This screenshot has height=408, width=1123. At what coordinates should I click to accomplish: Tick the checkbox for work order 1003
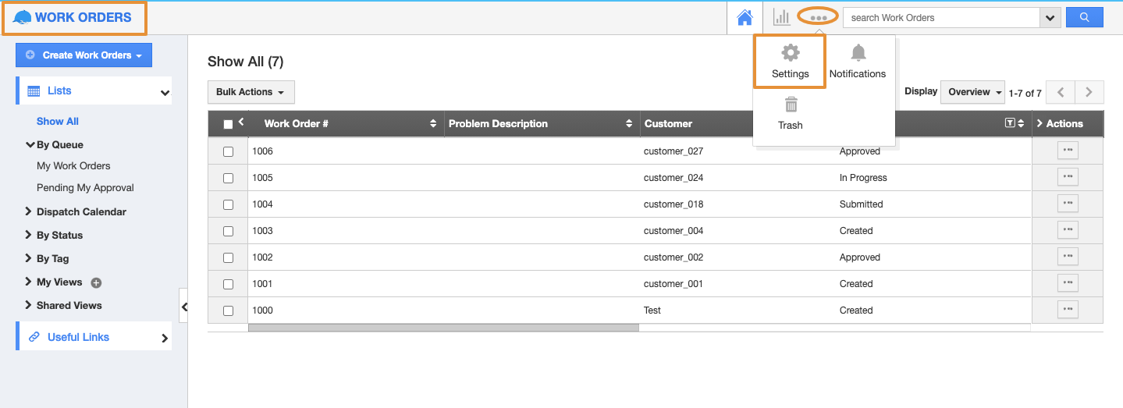tap(228, 231)
